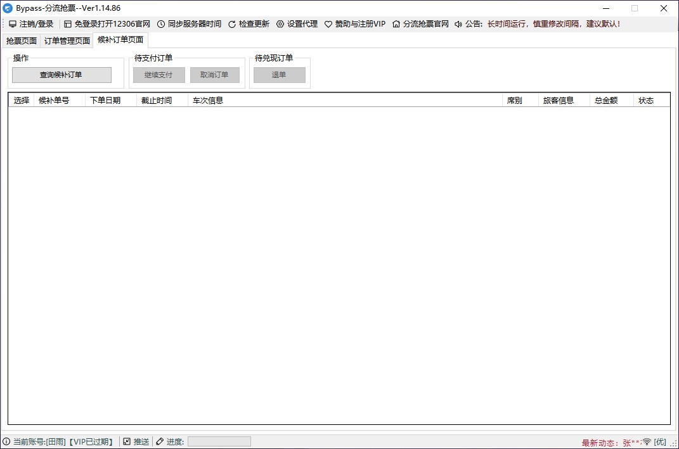
Task: Click the 同步服务器时间 clock icon
Action: coord(160,24)
